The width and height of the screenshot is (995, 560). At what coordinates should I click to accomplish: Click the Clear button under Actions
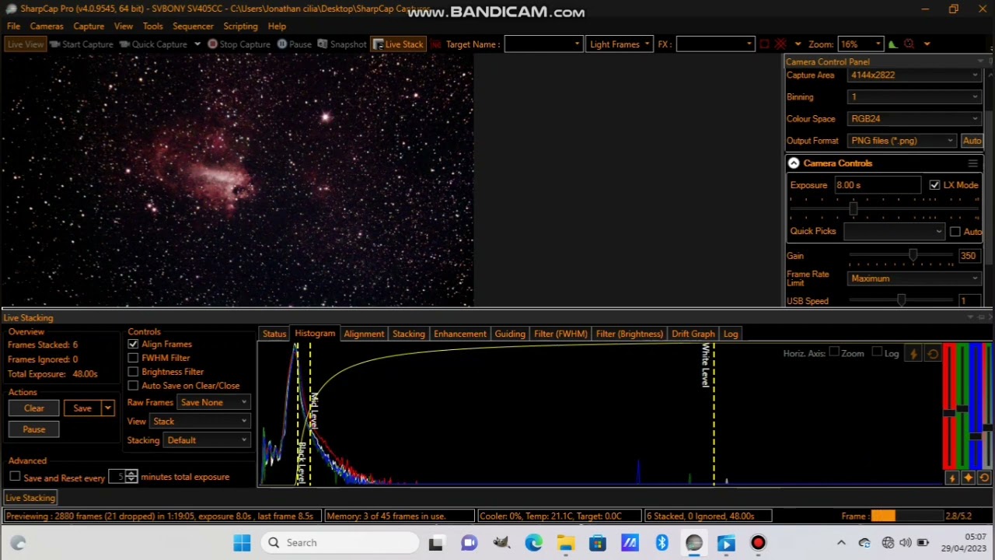(x=34, y=408)
